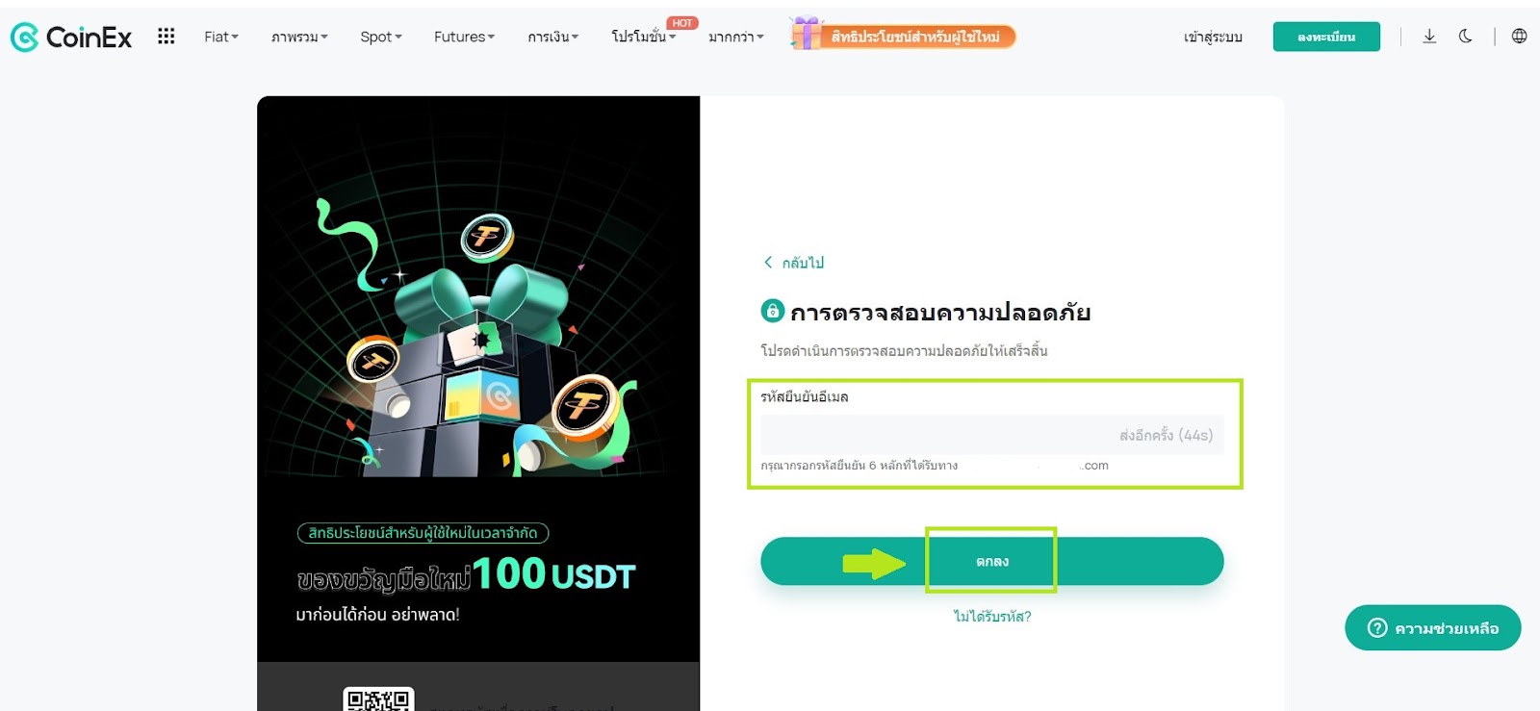This screenshot has width=1540, height=711.
Task: Open the โปรโมชั่น HOT menu
Action: (x=644, y=37)
